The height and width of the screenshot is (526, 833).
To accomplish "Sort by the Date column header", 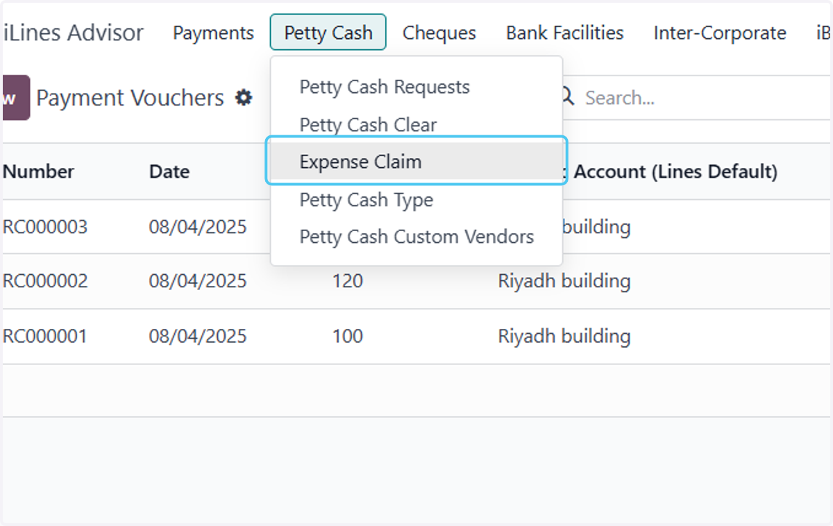I will [x=169, y=172].
